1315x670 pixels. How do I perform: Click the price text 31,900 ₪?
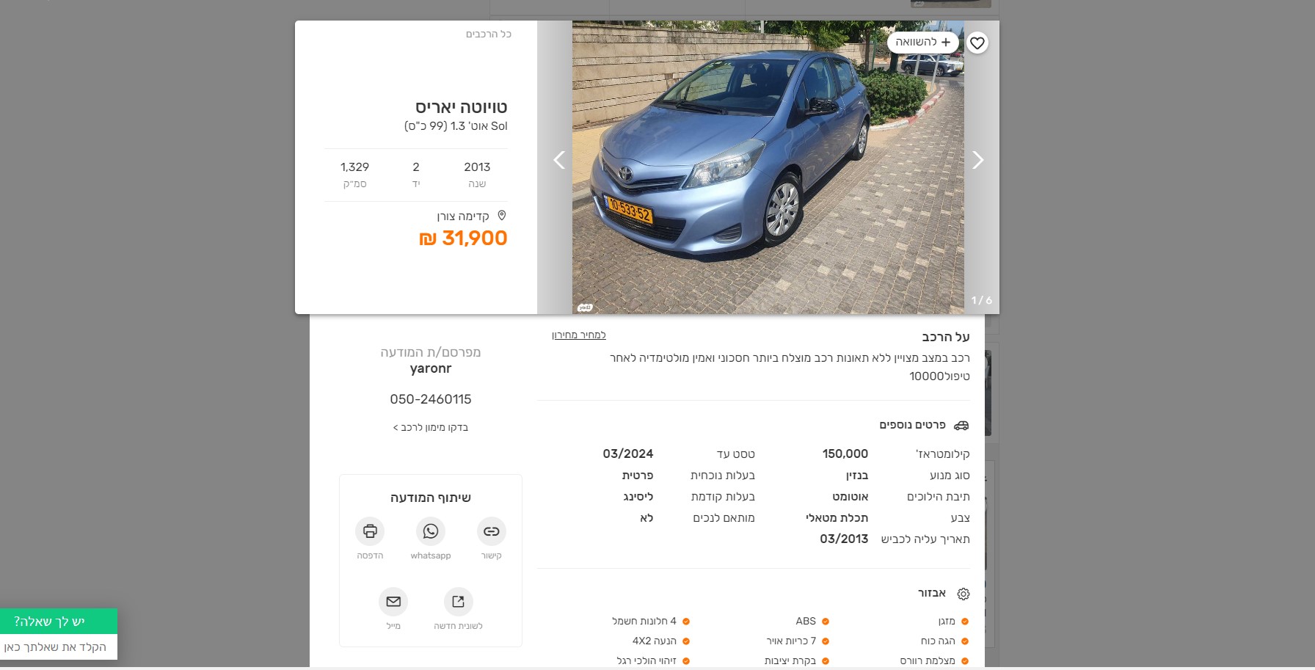pyautogui.click(x=463, y=238)
